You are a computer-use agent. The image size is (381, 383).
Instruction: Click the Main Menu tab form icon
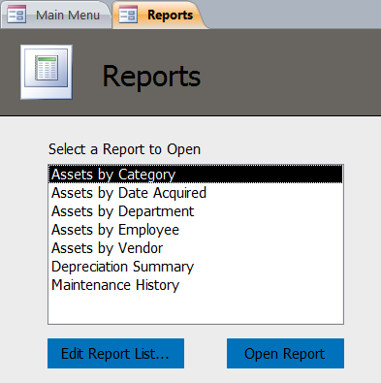(x=16, y=15)
